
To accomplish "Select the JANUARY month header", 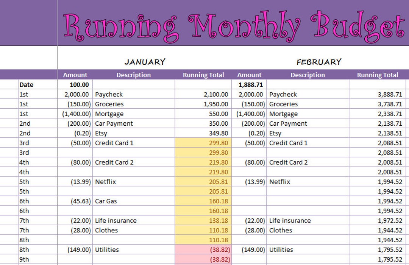I will pyautogui.click(x=145, y=61).
